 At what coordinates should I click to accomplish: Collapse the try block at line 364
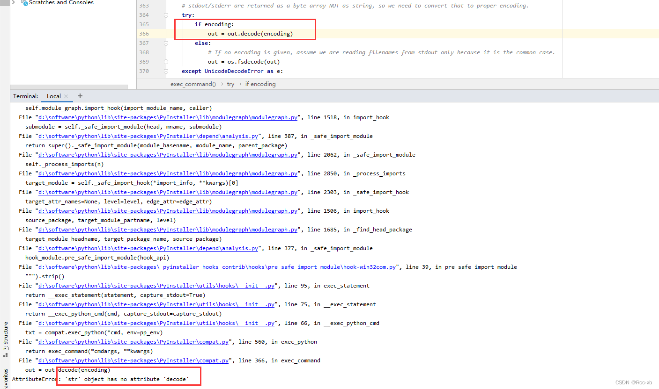[x=167, y=15]
